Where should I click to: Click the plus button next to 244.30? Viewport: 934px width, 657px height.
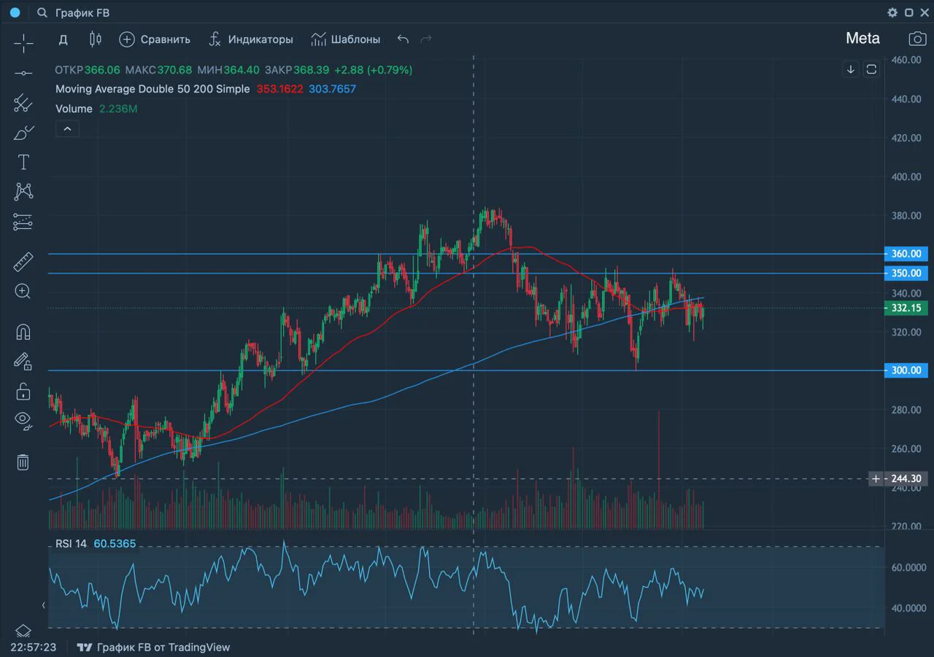click(x=876, y=479)
